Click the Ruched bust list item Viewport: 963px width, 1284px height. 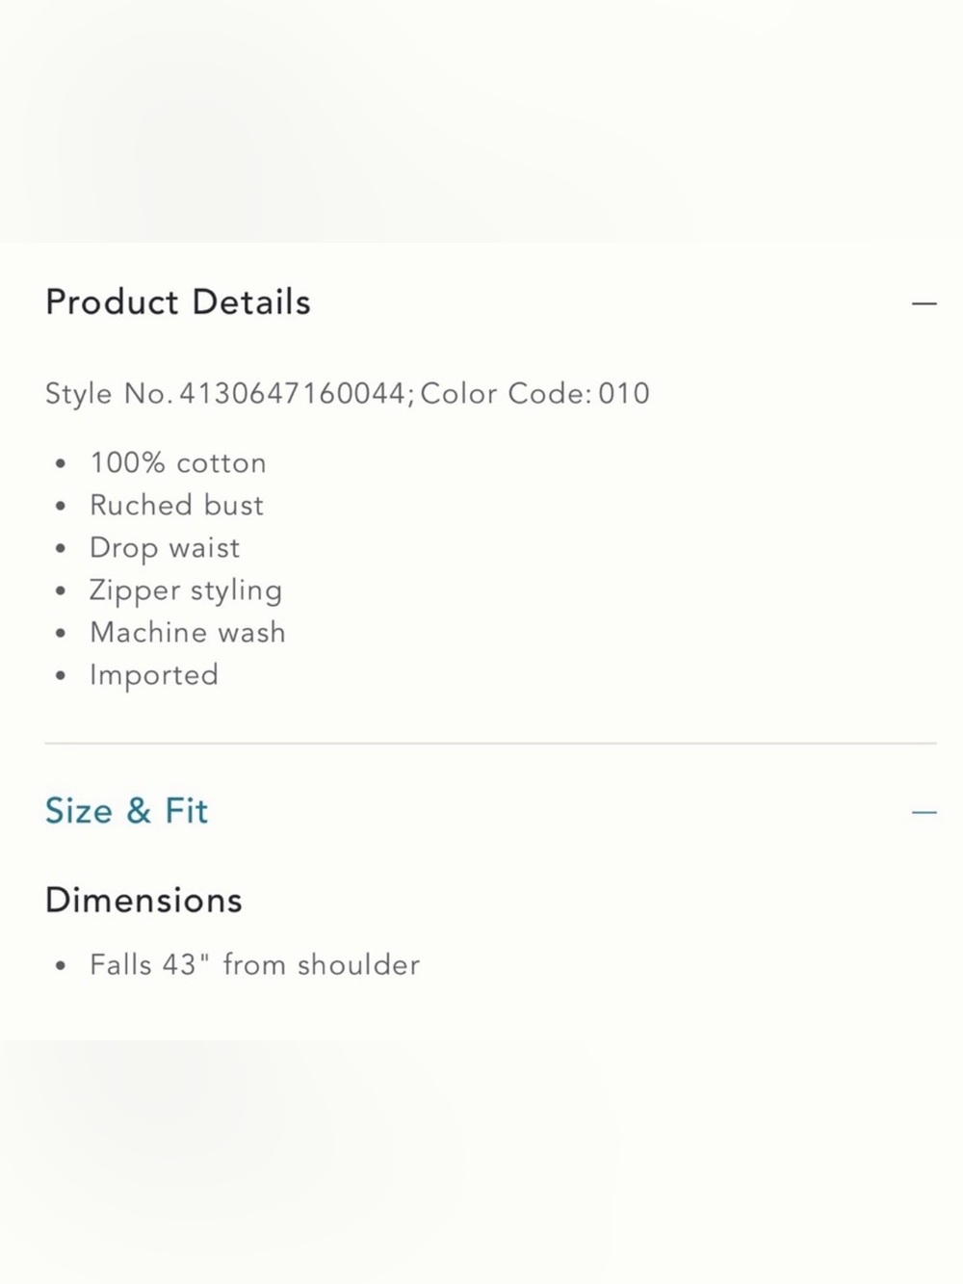[x=176, y=506]
